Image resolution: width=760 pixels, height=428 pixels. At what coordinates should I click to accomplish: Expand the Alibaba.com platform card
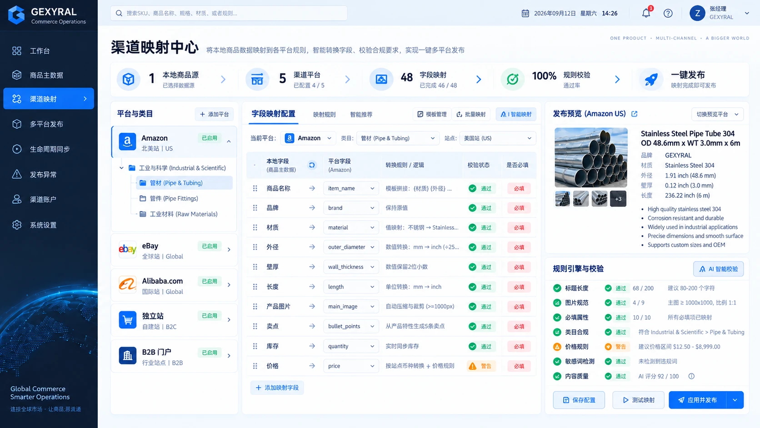click(x=229, y=285)
